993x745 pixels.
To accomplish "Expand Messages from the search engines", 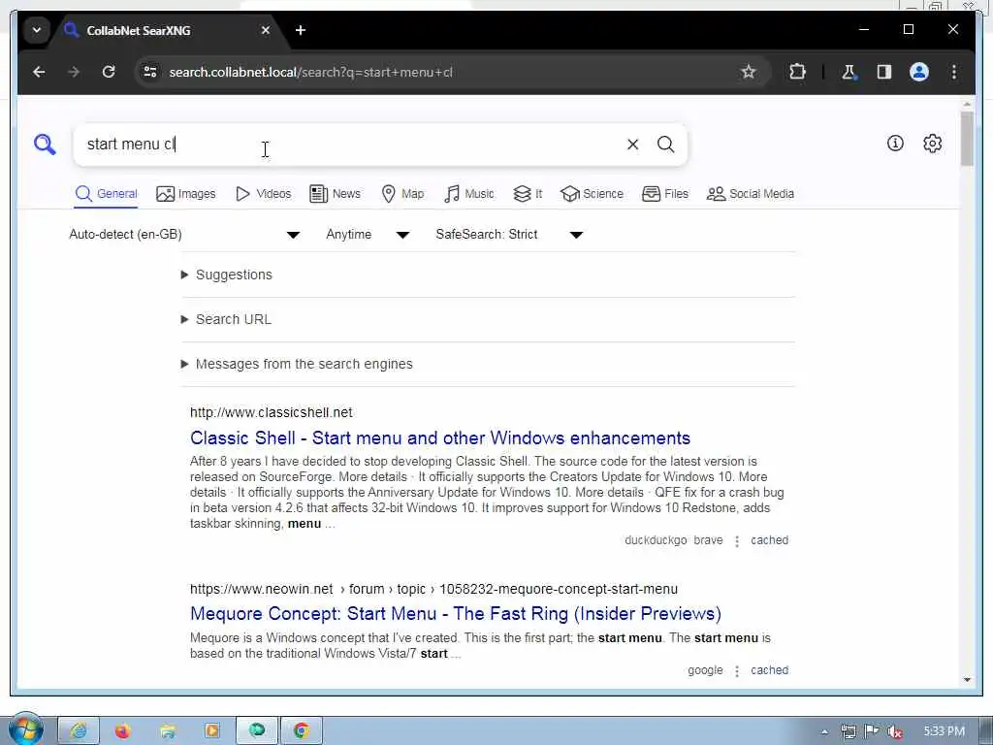I will coord(297,365).
